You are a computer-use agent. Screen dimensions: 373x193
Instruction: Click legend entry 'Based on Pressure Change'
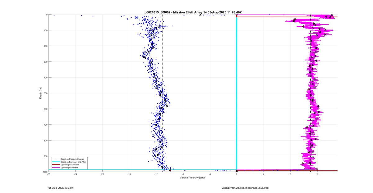tap(72, 159)
